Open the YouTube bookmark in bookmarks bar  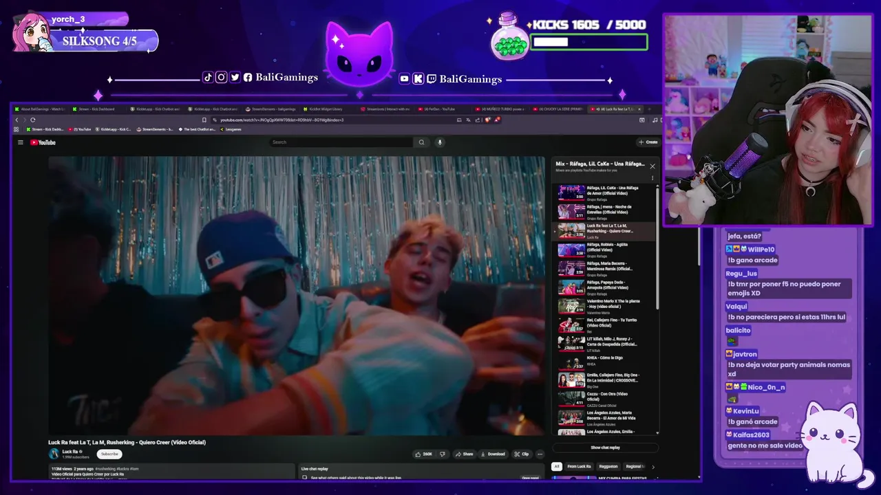[x=80, y=129]
